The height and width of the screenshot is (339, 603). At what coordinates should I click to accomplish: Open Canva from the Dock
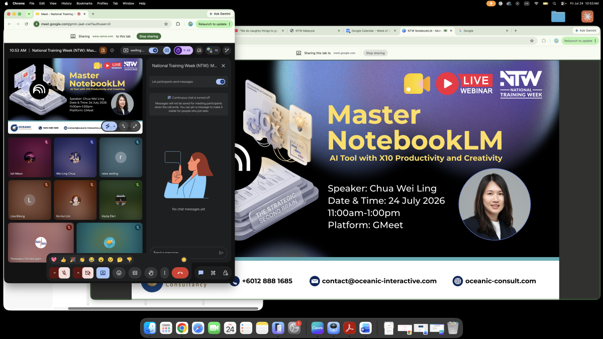[317, 328]
